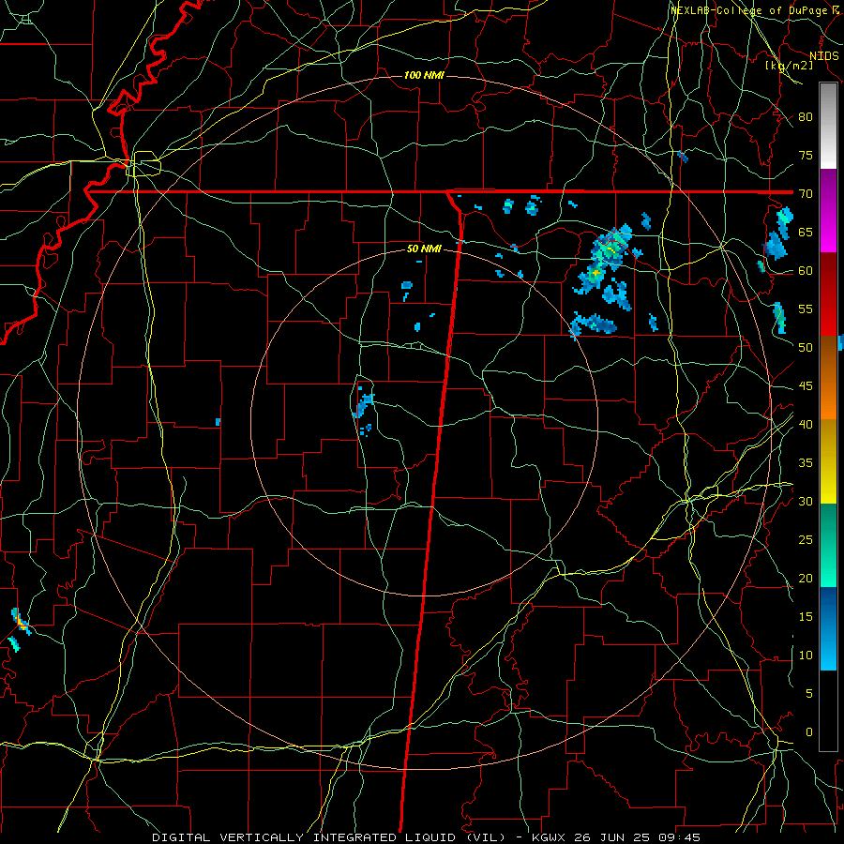Click the 50 value on the scale
Viewport: 844px width, 844px height.
point(806,347)
